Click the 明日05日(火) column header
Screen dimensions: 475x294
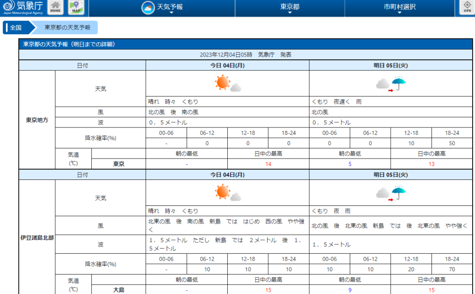(x=391, y=65)
